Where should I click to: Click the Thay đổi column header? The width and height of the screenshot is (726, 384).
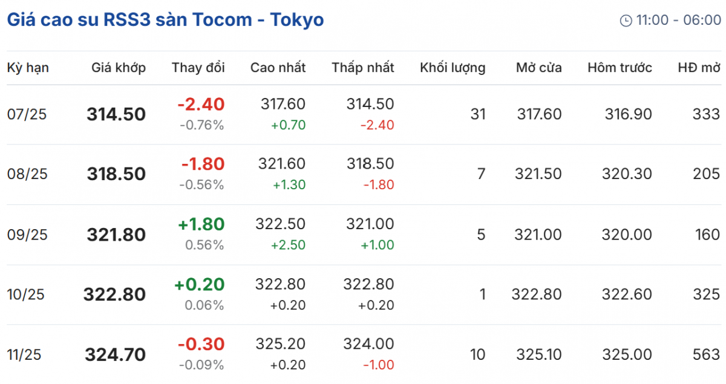[x=198, y=68]
